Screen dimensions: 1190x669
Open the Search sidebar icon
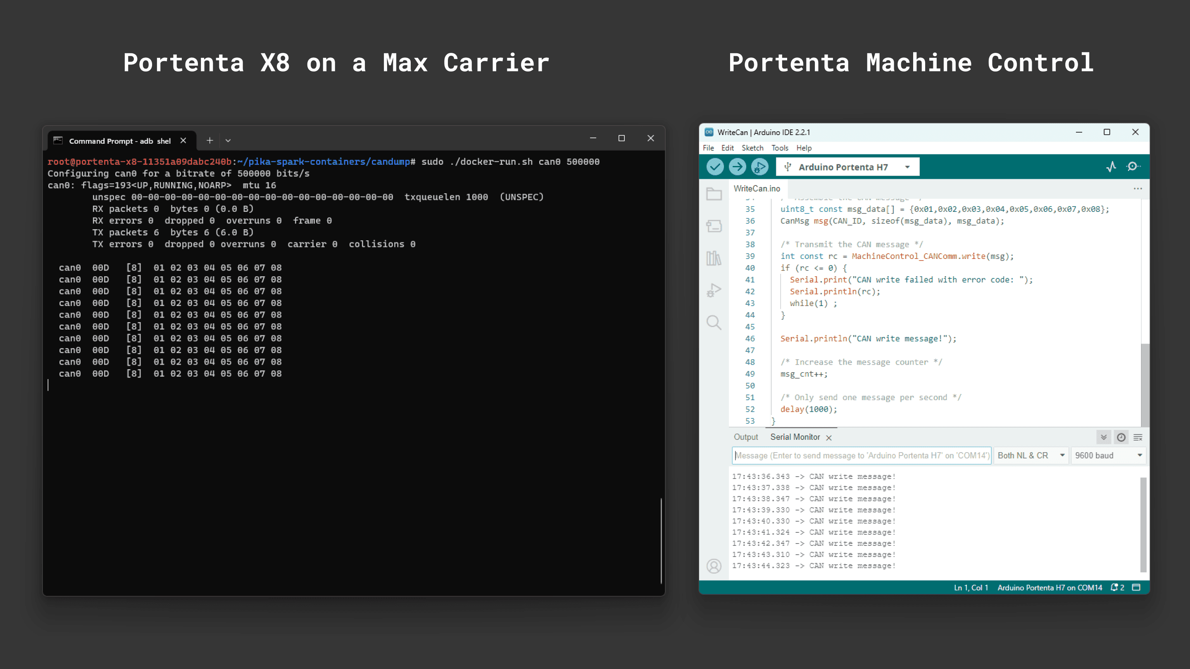714,322
